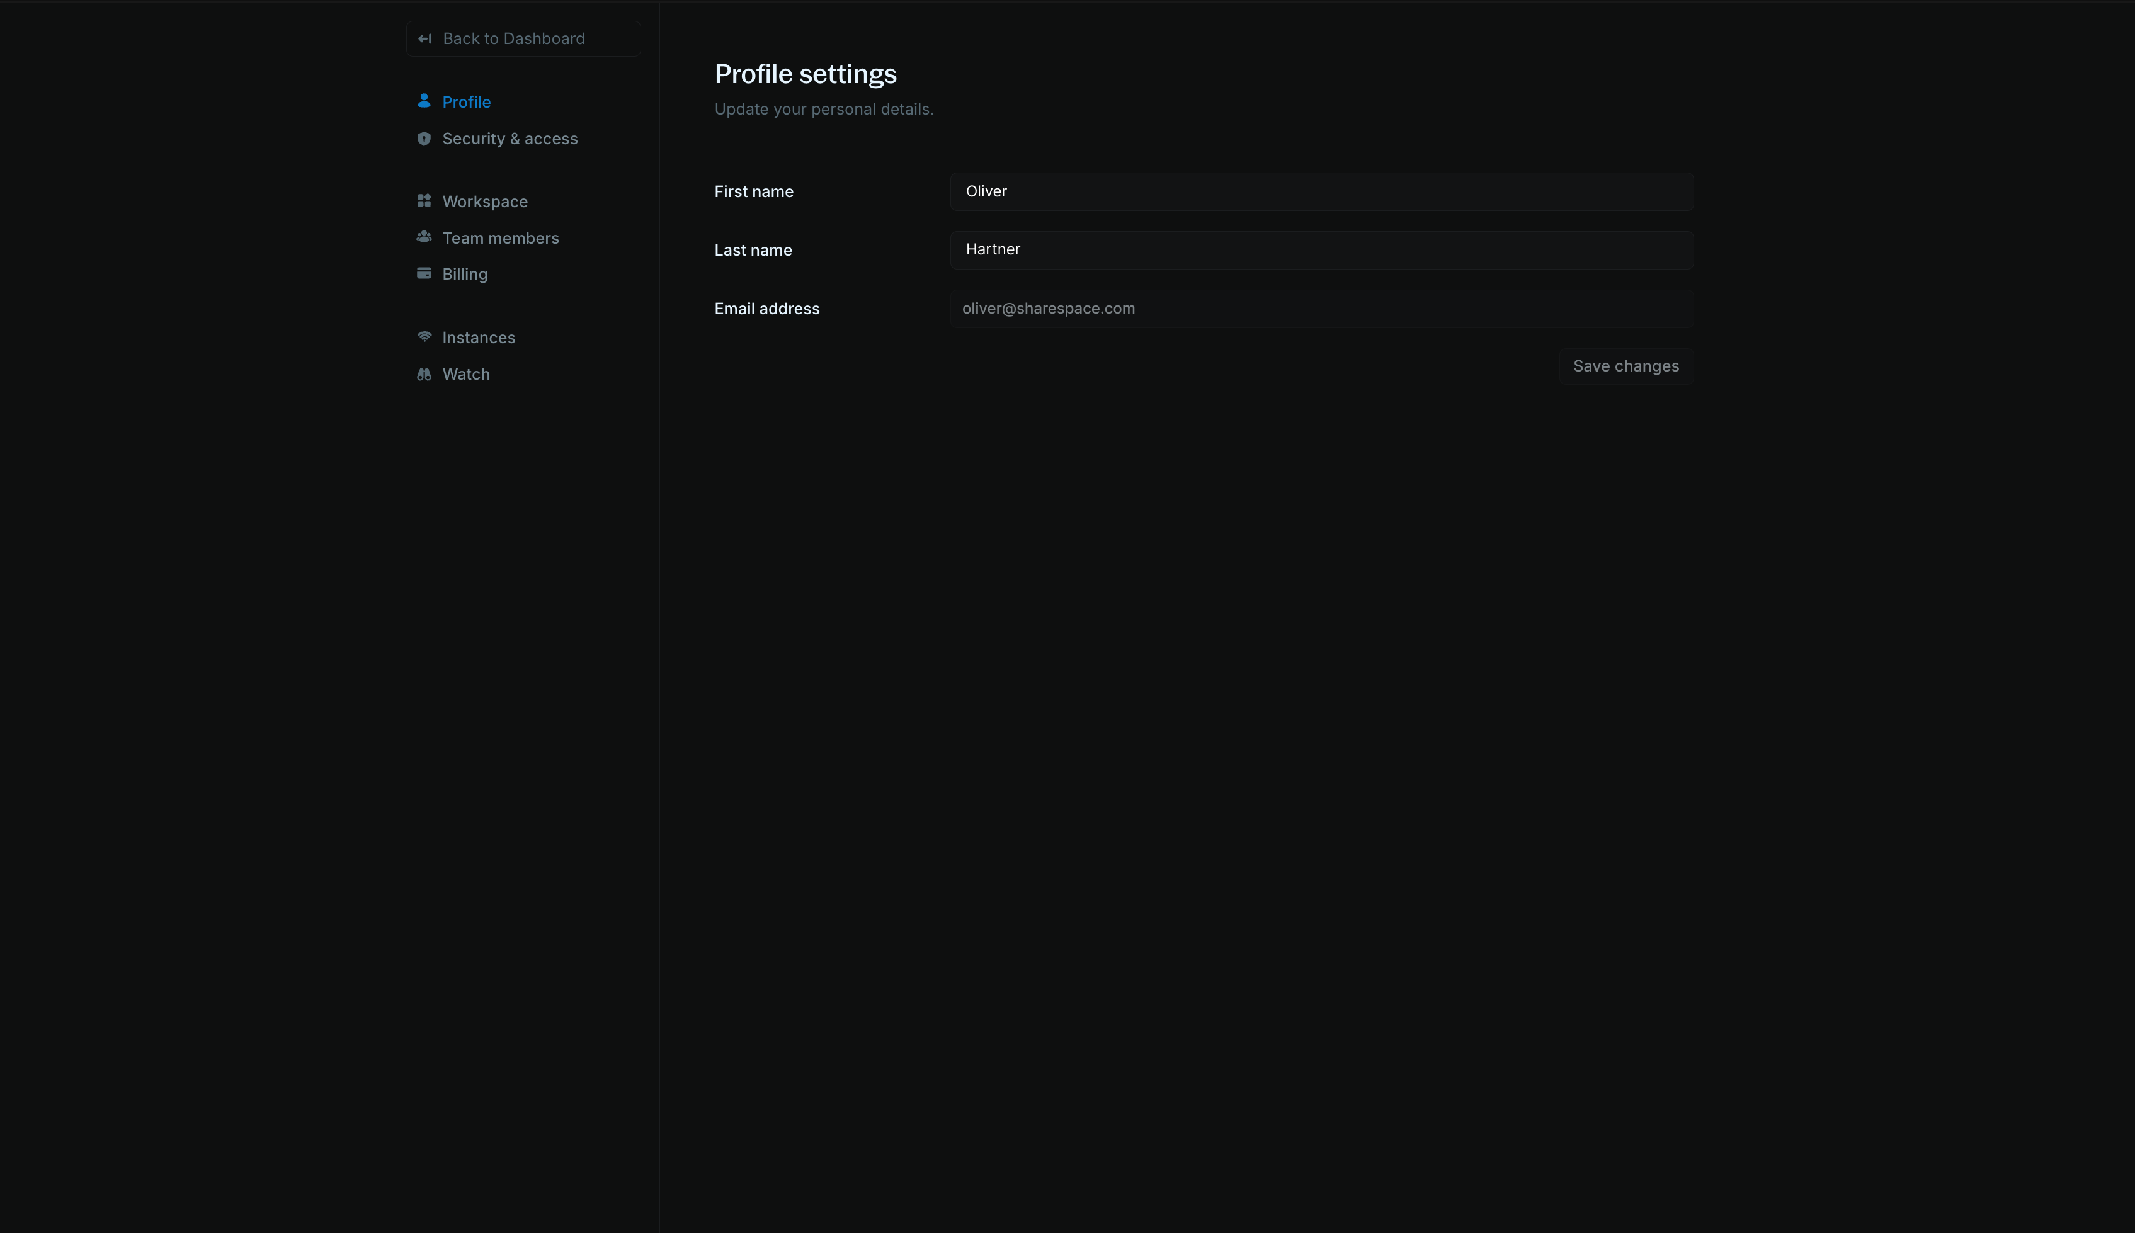Click the Email address field
Viewport: 2135px width, 1233px height.
click(1321, 309)
